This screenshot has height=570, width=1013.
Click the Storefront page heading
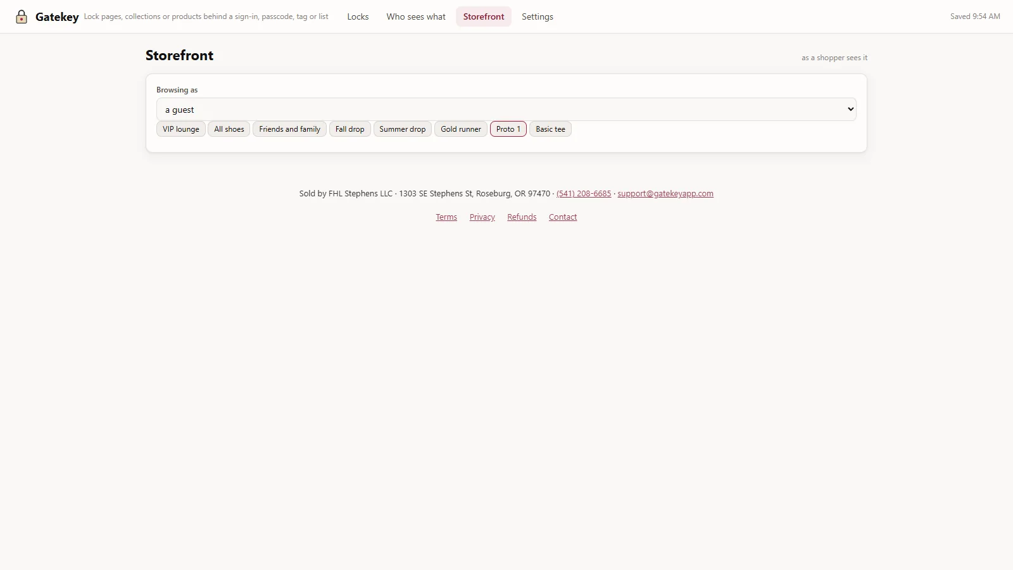pos(180,56)
